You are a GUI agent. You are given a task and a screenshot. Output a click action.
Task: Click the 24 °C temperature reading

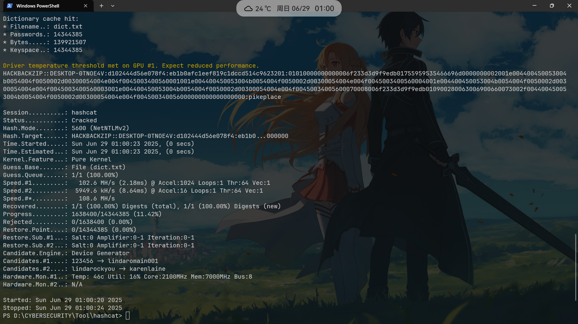(x=263, y=9)
